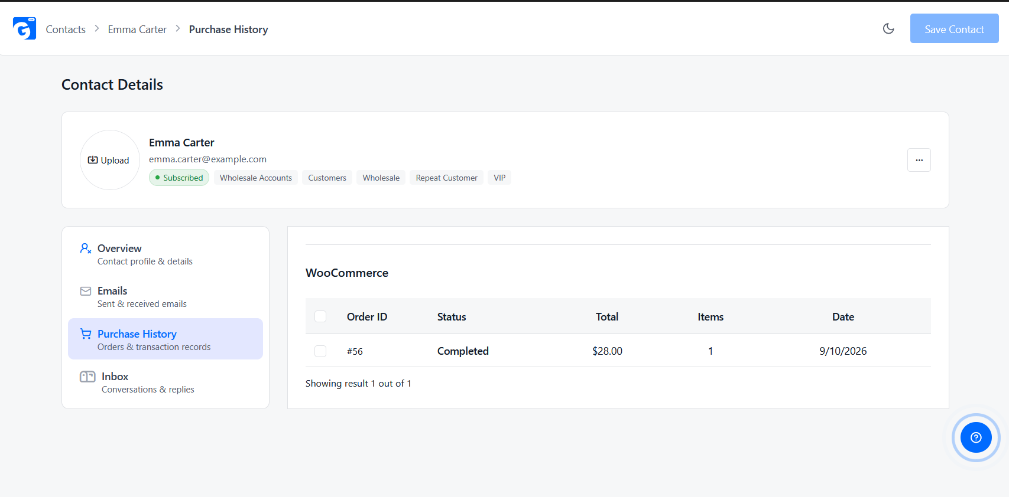Click the Purchase History cart icon

tap(86, 334)
